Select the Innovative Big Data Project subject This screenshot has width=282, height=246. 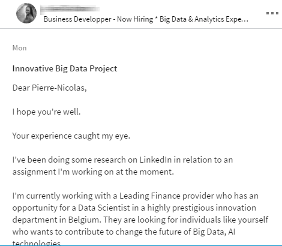pyautogui.click(x=65, y=68)
